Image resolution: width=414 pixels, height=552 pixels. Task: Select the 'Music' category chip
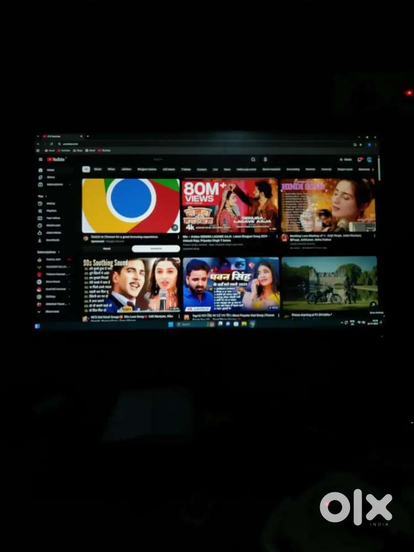(x=98, y=169)
